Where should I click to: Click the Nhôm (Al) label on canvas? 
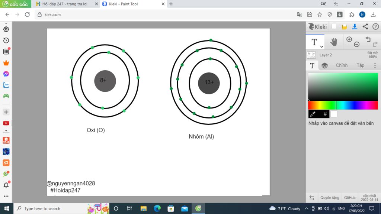(201, 137)
